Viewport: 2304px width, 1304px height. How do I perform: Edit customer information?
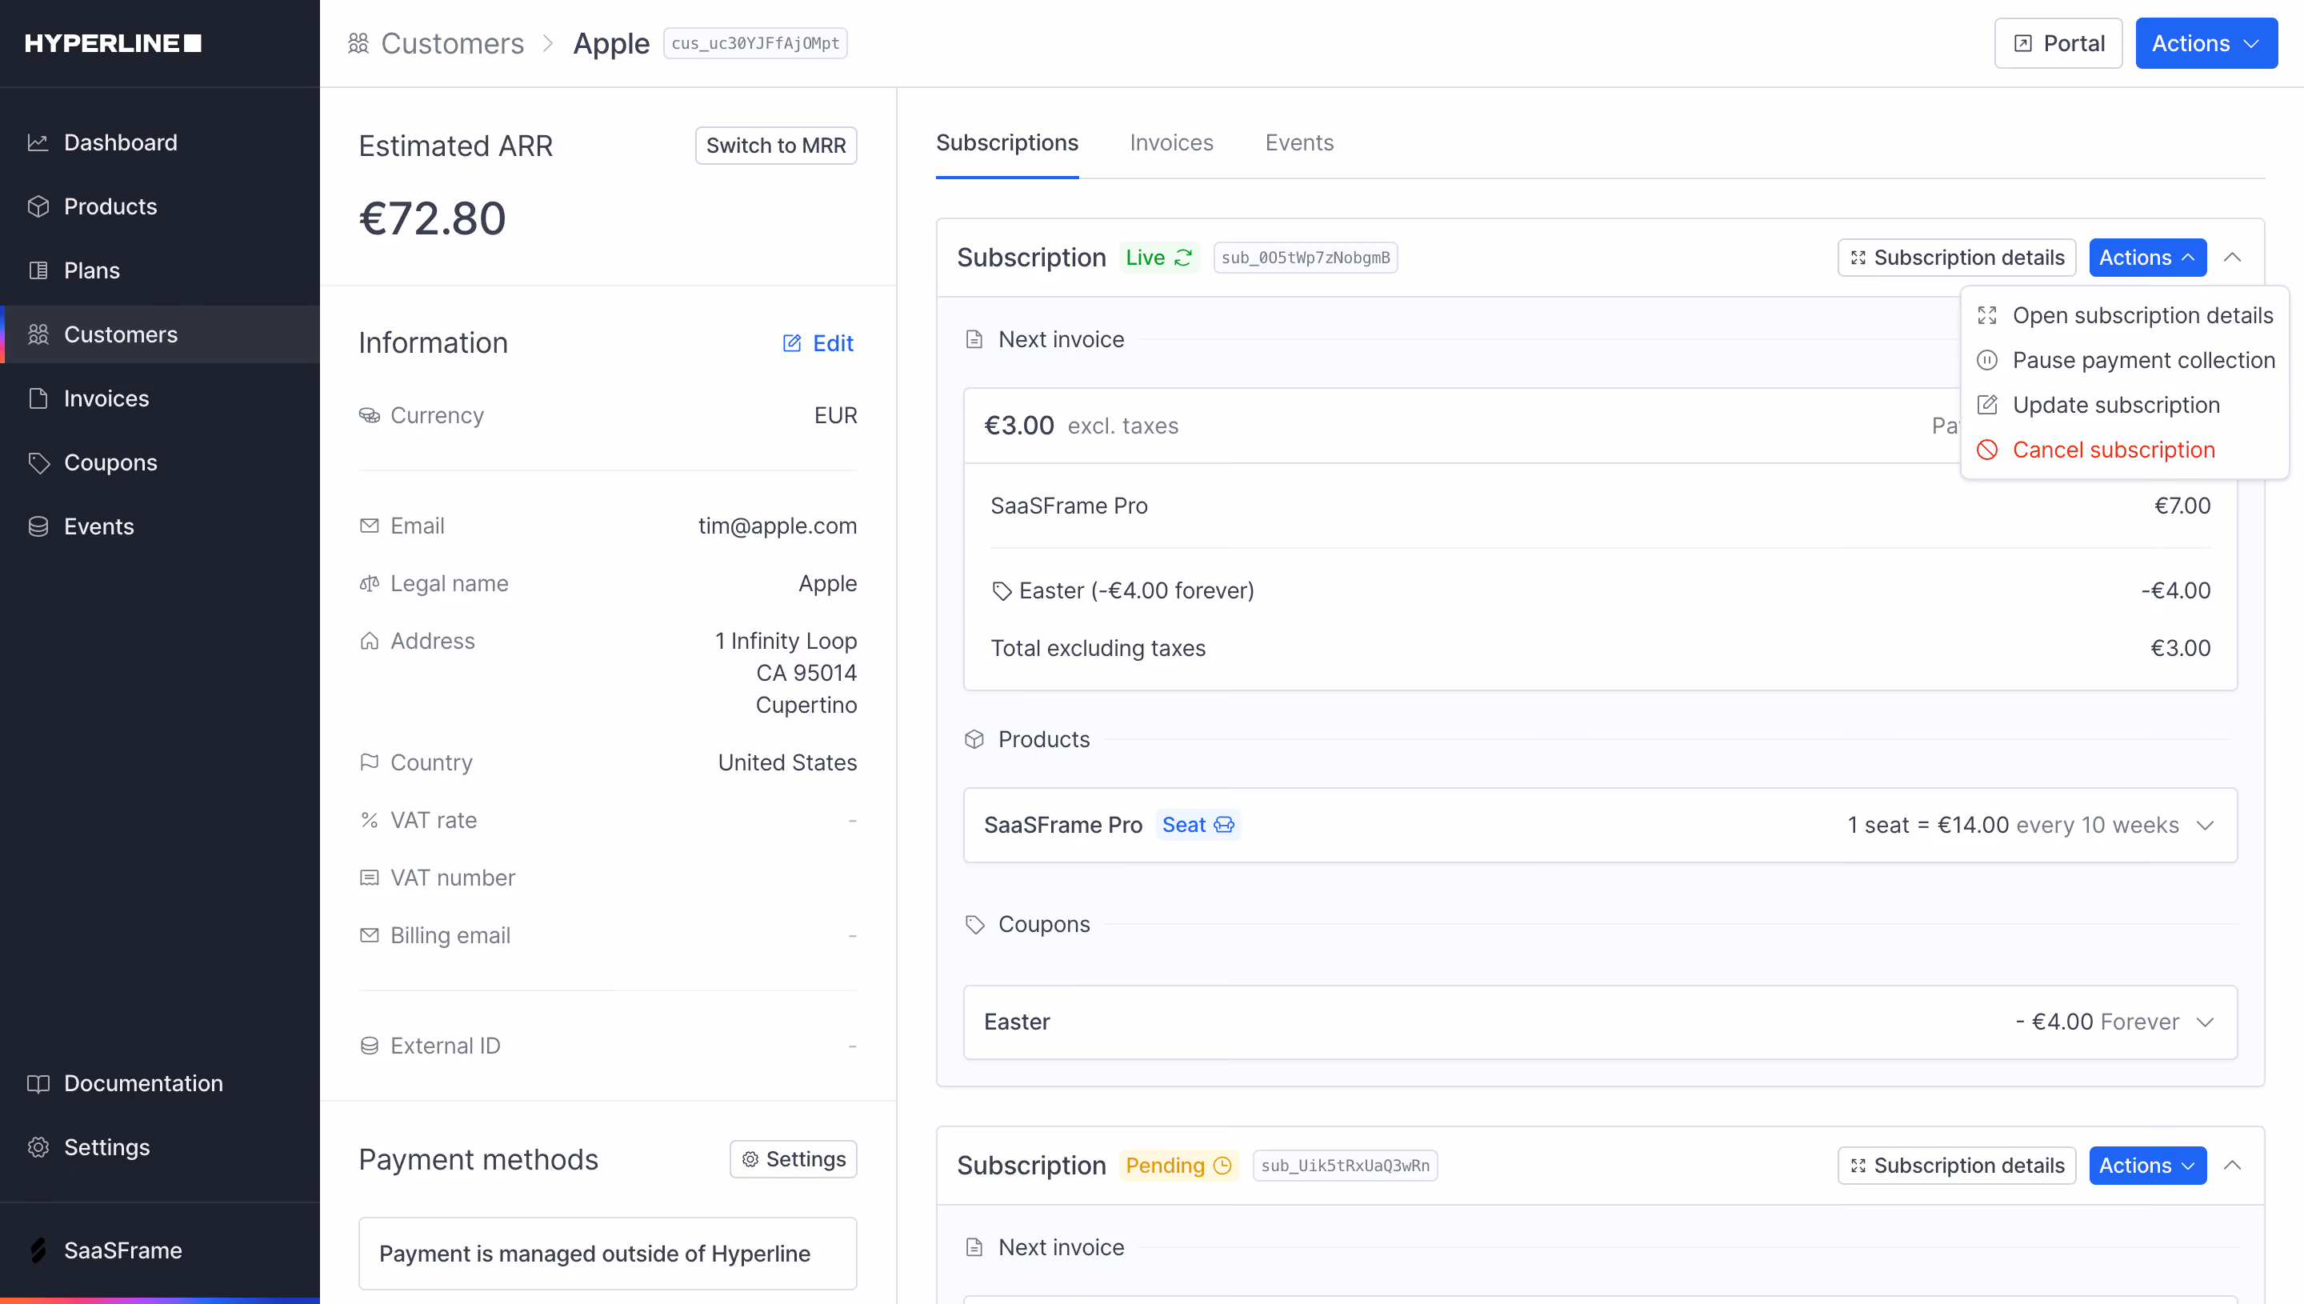[x=818, y=343]
